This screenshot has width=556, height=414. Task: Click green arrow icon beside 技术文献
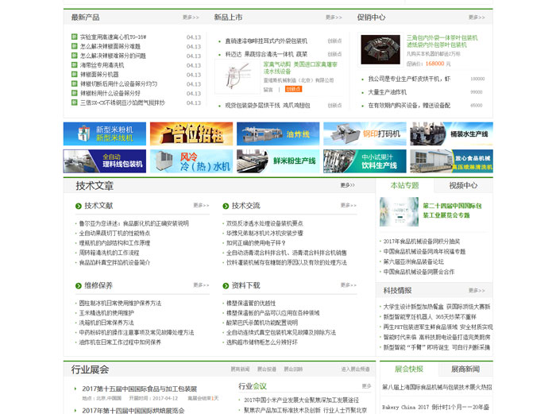click(x=79, y=206)
